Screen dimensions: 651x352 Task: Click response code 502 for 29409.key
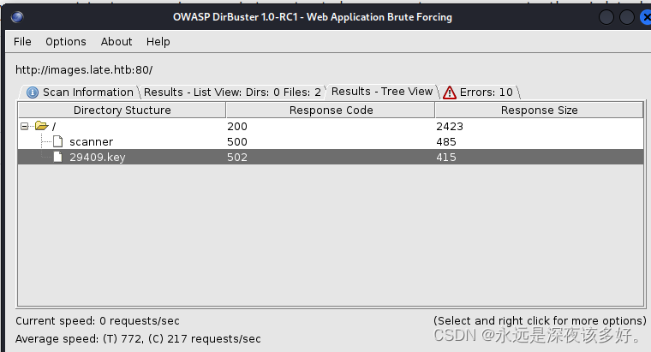point(237,158)
